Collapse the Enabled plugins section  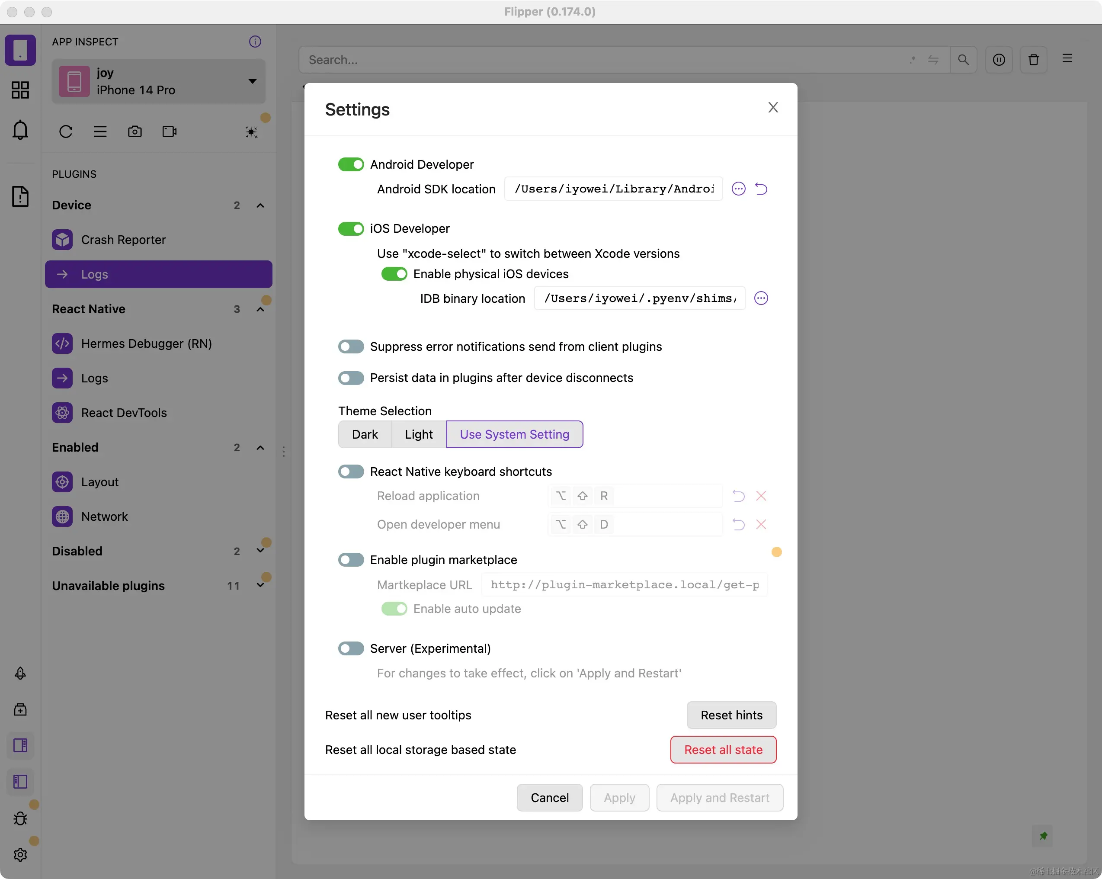tap(260, 448)
